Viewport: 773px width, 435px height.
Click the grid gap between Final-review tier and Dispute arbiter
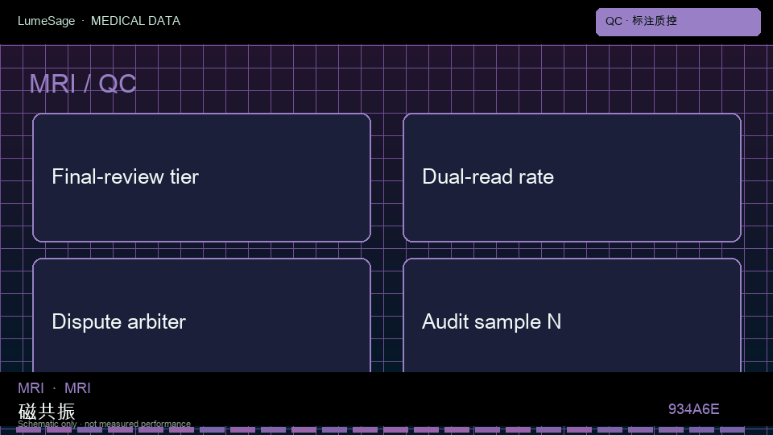pyautogui.click(x=201, y=250)
